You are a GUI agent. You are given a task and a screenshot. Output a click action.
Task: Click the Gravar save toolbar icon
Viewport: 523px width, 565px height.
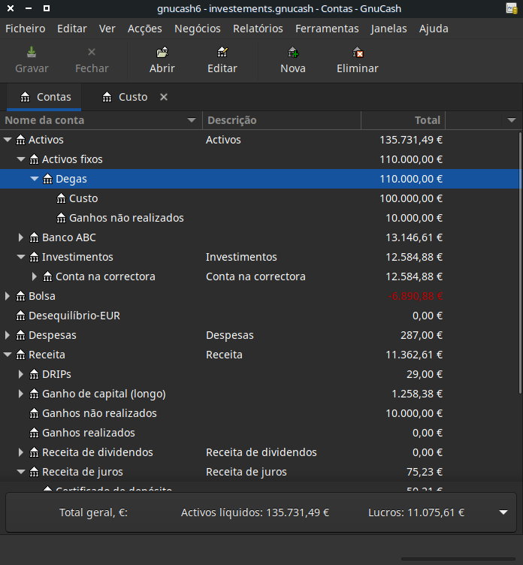[x=32, y=53]
